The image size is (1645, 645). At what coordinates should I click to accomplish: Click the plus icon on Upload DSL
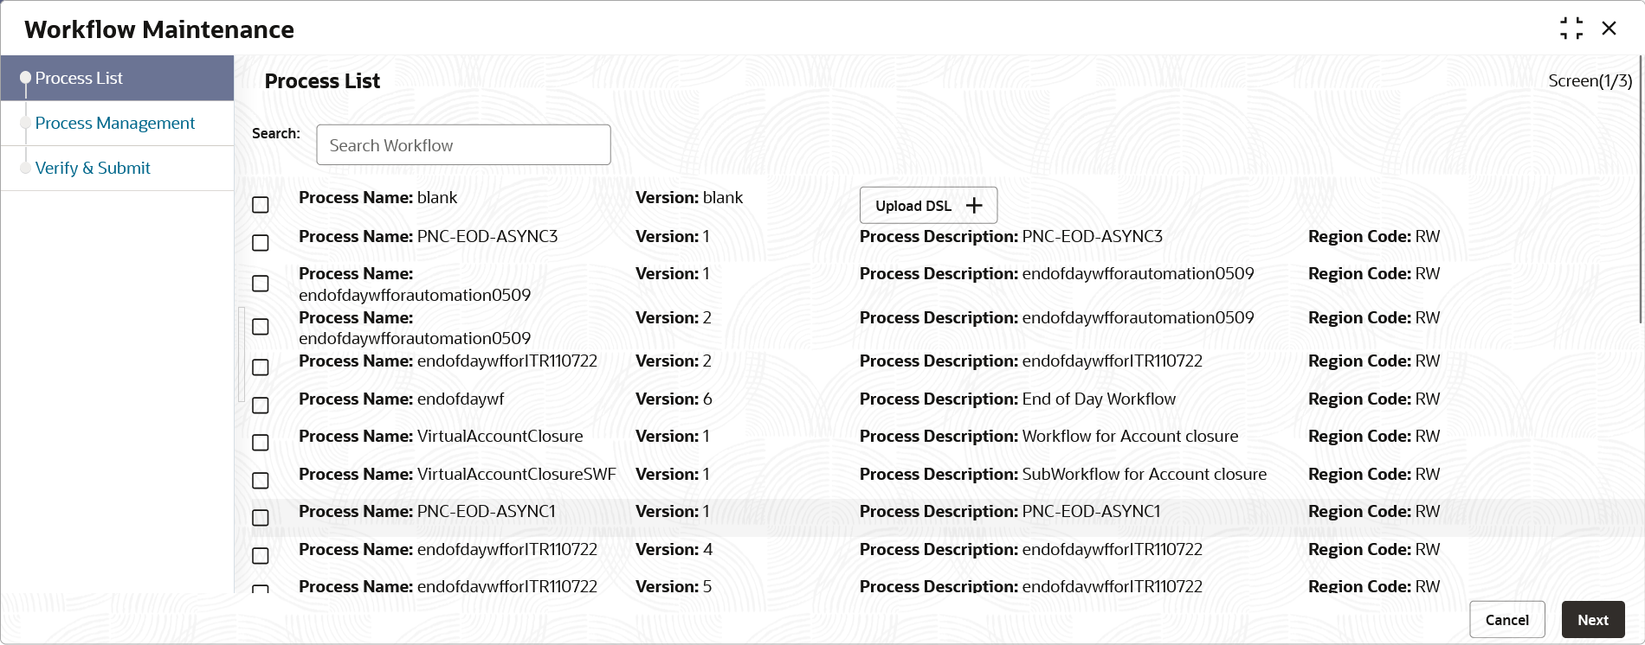point(974,205)
